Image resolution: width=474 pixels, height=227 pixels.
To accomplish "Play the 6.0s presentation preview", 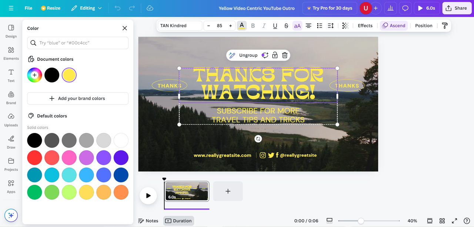I will tap(427, 8).
